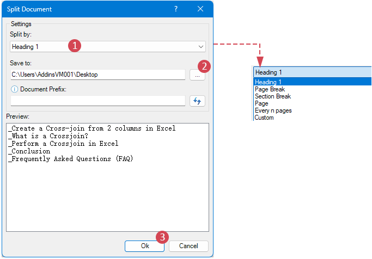Close the Split Document dialog
The width and height of the screenshot is (372, 259).
click(200, 9)
